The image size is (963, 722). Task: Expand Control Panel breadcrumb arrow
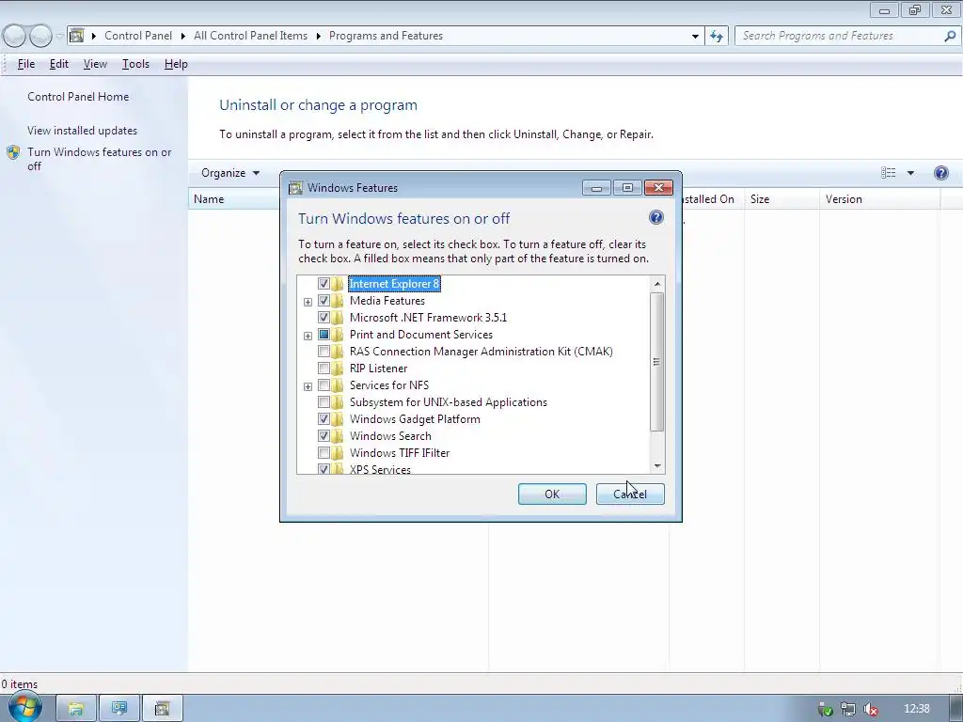pyautogui.click(x=183, y=36)
